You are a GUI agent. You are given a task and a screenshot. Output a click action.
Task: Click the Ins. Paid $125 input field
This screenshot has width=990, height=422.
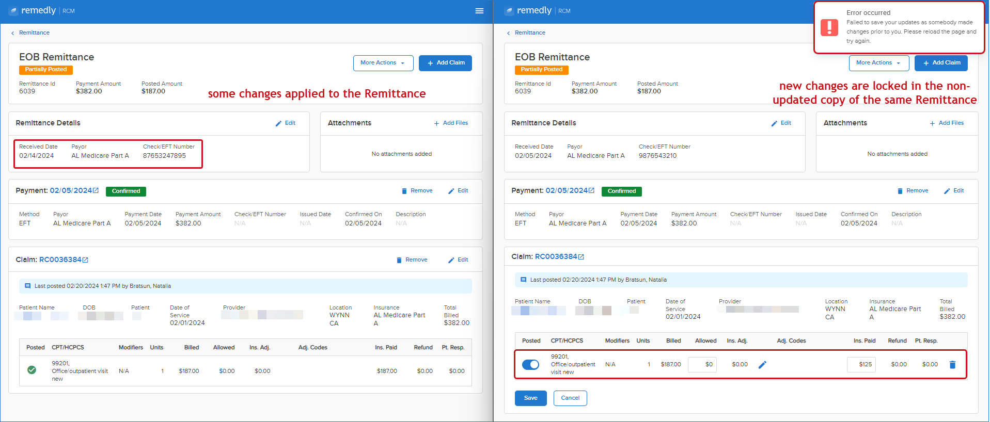point(861,364)
